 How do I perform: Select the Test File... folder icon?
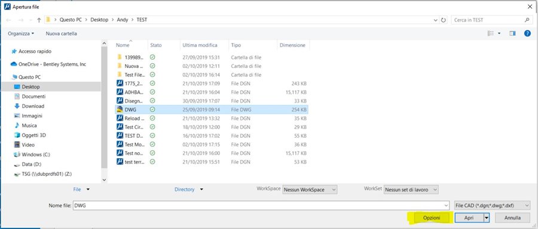point(120,75)
